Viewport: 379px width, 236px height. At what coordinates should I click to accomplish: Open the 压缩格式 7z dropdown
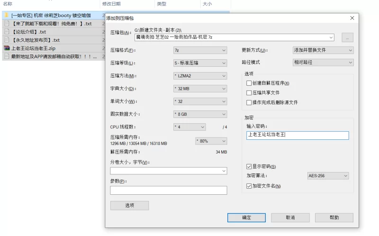(200, 50)
